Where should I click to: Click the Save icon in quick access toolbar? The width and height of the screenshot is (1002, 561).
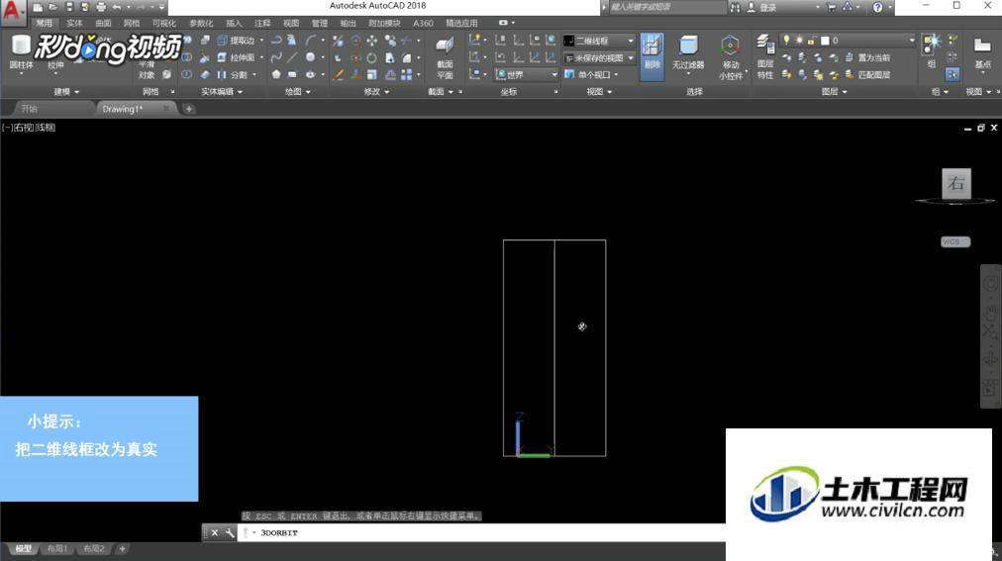[x=69, y=7]
